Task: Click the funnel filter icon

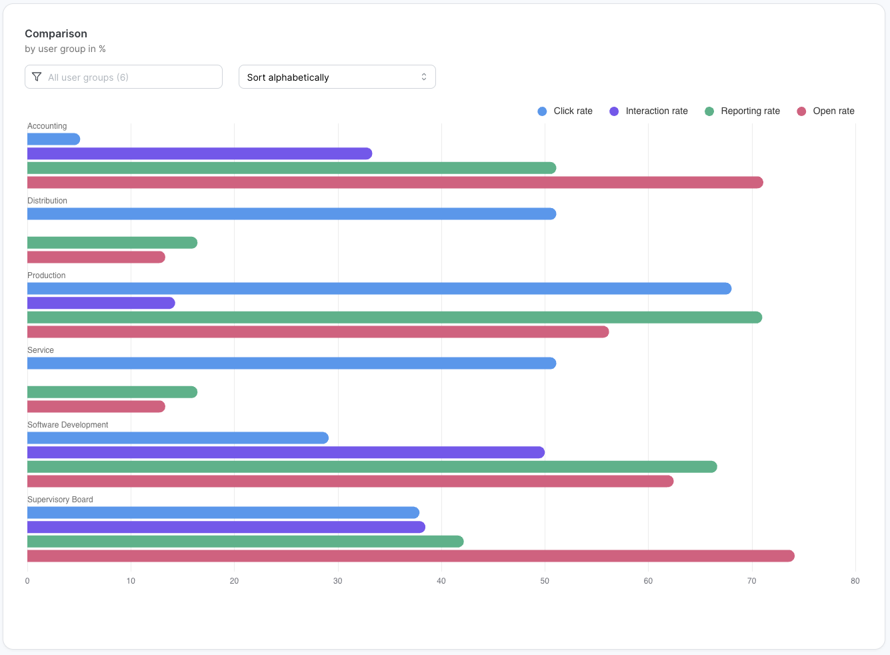Action: point(37,77)
